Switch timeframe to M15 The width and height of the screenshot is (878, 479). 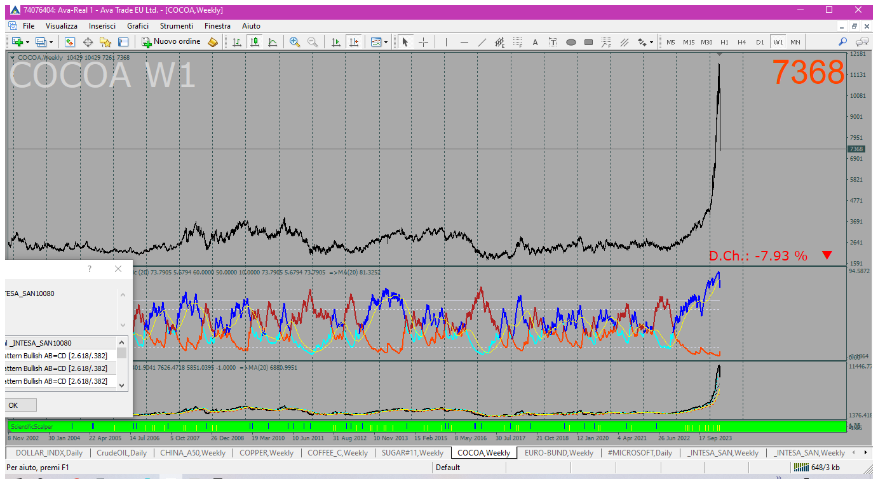click(689, 42)
